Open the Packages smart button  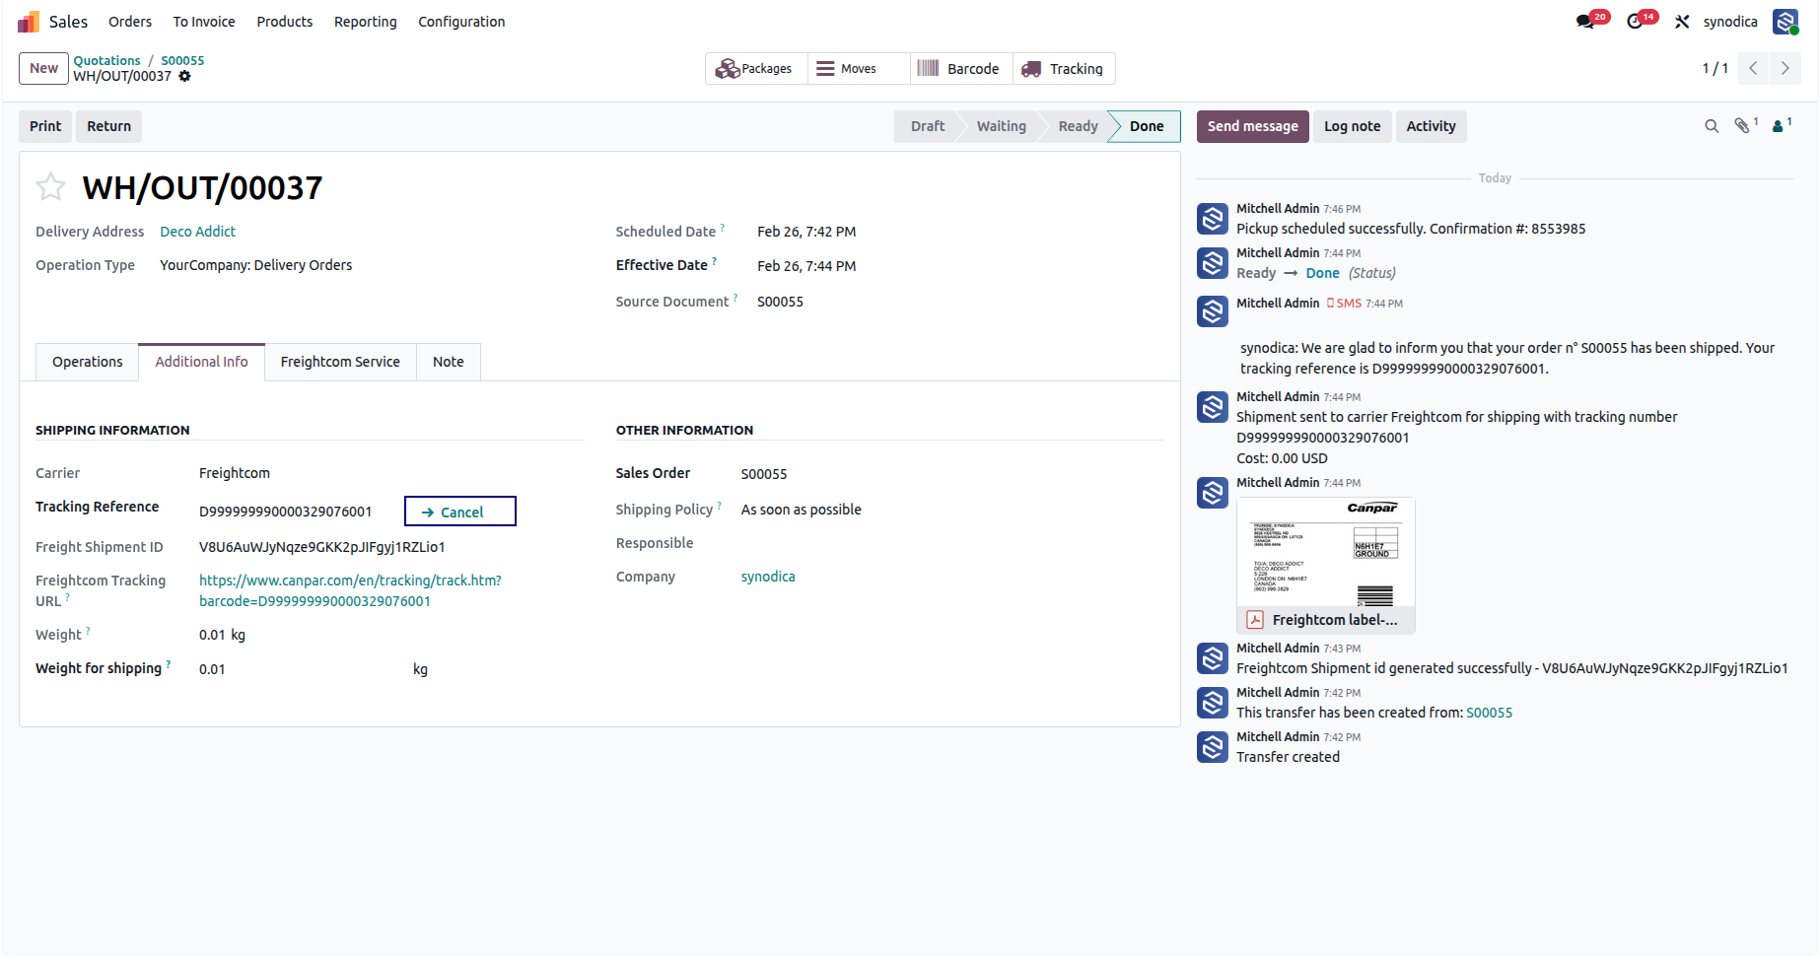tap(755, 69)
